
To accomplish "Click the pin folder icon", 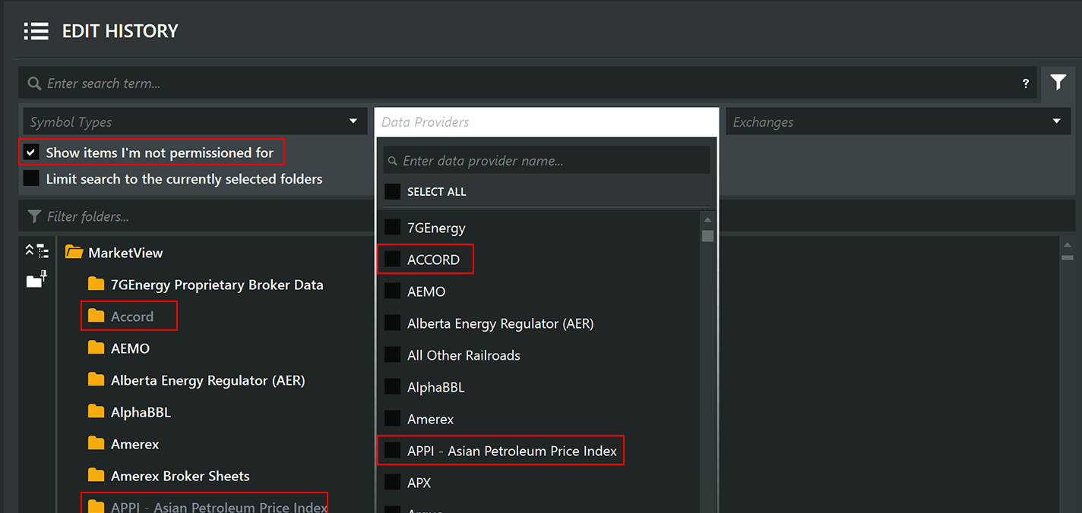I will pyautogui.click(x=36, y=279).
